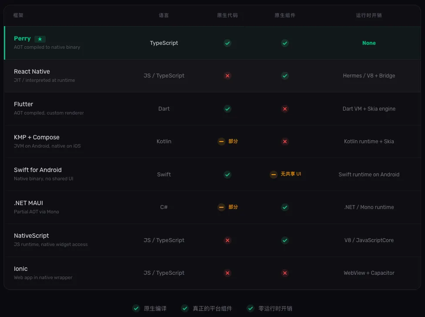
Task: Click Swift for Android's 无共享 UI badge
Action: (x=285, y=174)
